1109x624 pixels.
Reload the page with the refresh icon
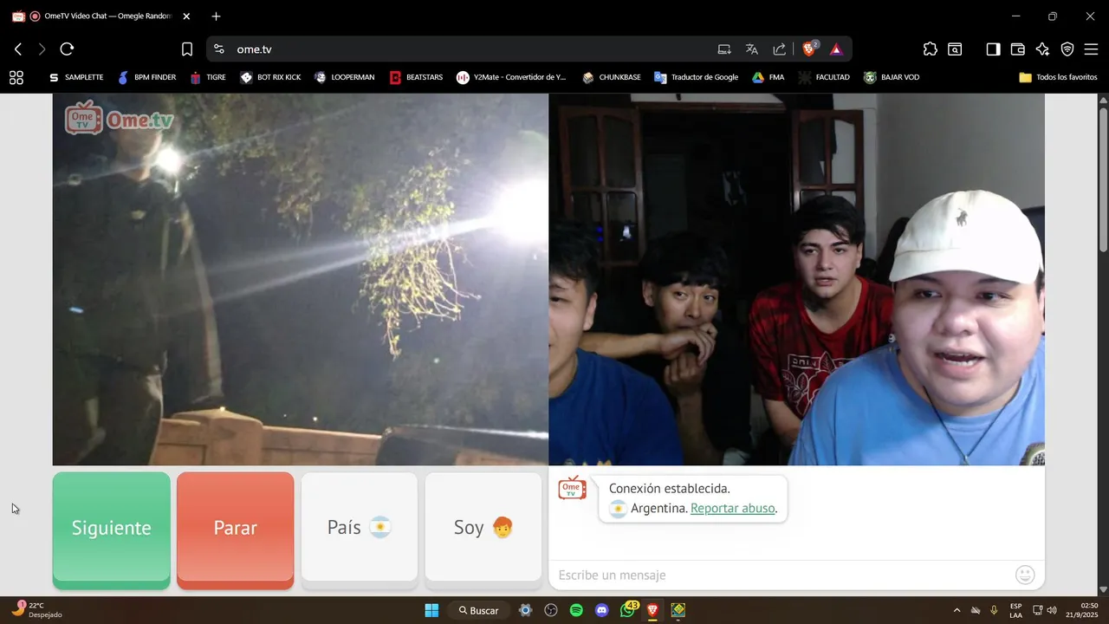click(x=67, y=49)
